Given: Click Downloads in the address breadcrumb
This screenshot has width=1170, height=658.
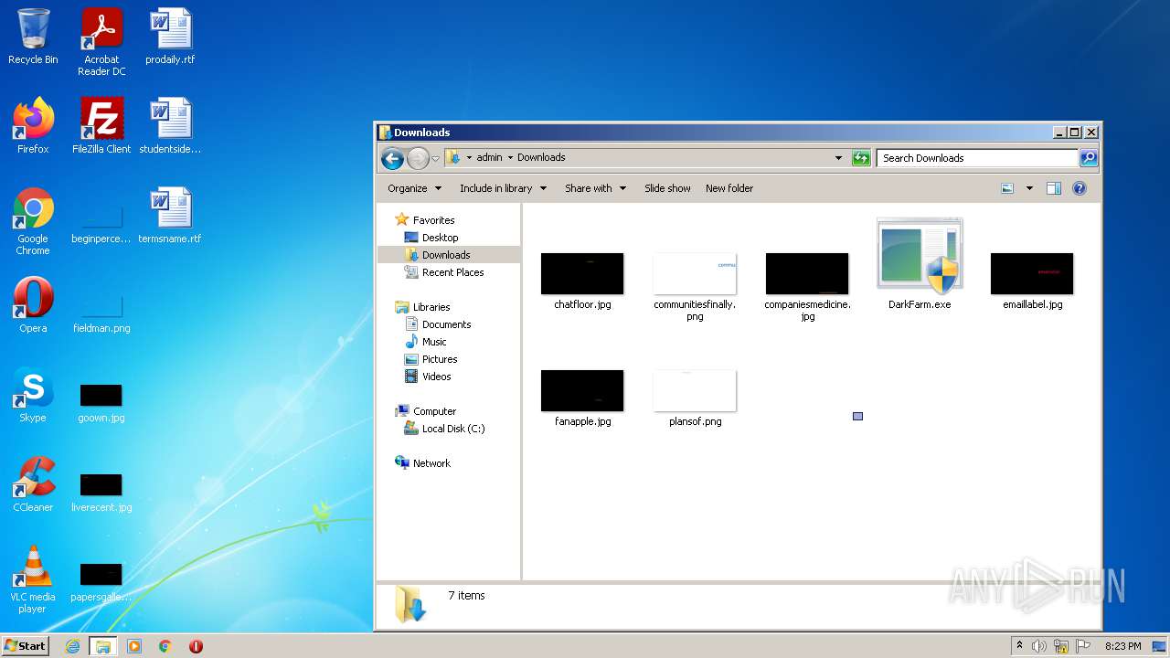Looking at the screenshot, I should coord(541,157).
